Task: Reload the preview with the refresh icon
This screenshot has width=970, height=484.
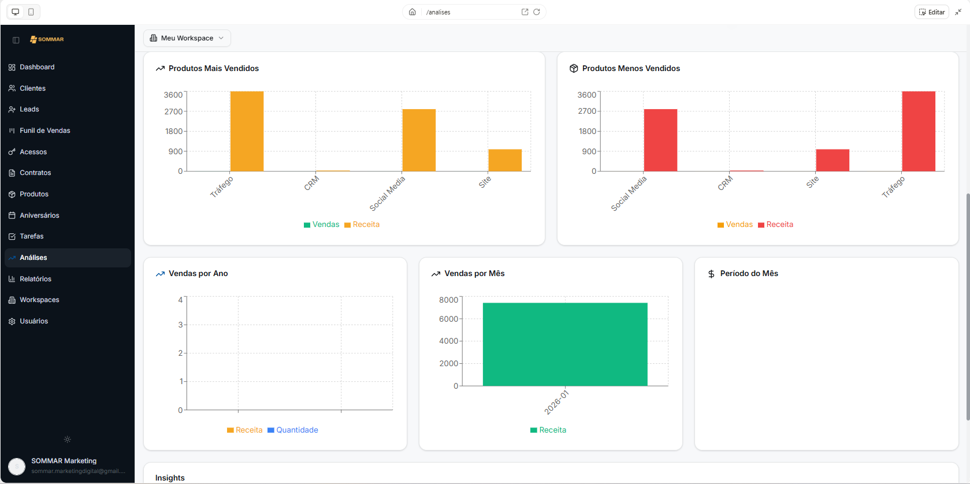Action: 537,12
